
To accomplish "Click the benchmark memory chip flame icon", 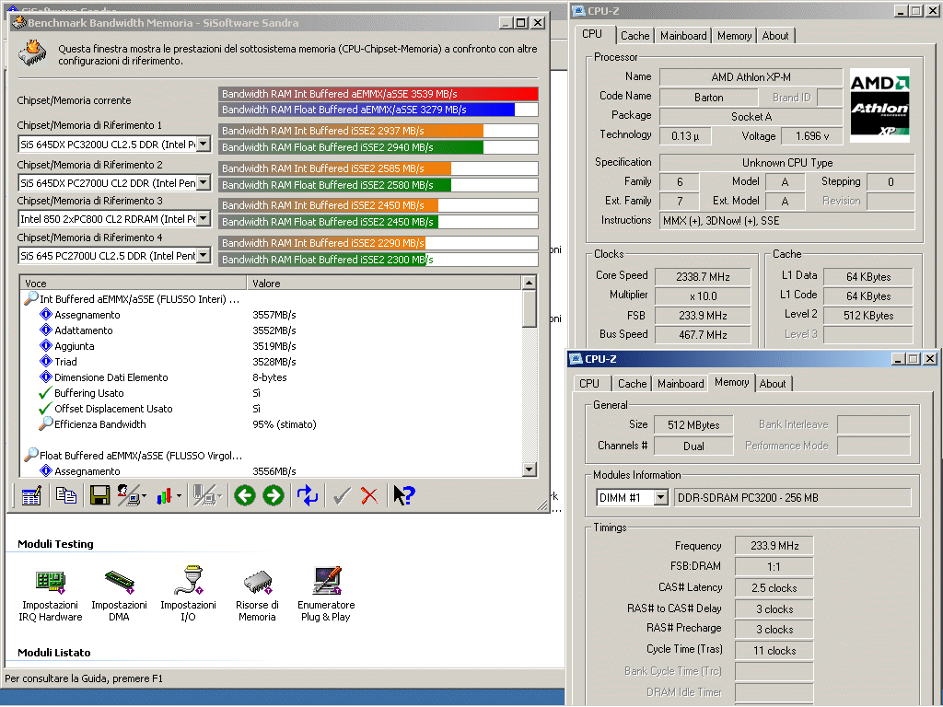I will pos(32,52).
